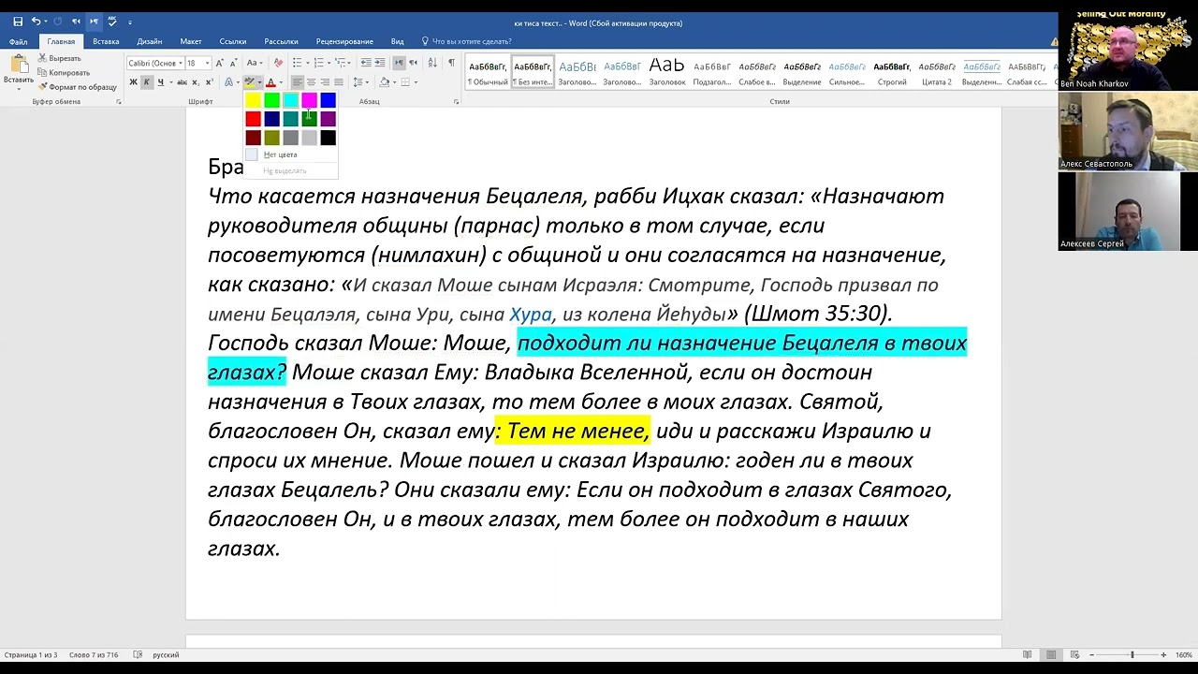This screenshot has width=1198, height=674.
Task: Switch to the Рецензирование tab
Action: click(x=344, y=41)
